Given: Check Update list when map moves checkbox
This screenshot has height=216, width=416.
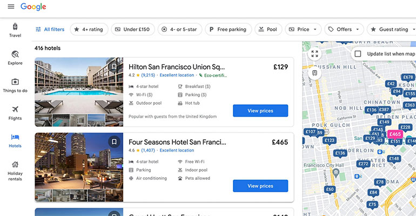Looking at the screenshot, I should tap(358, 54).
